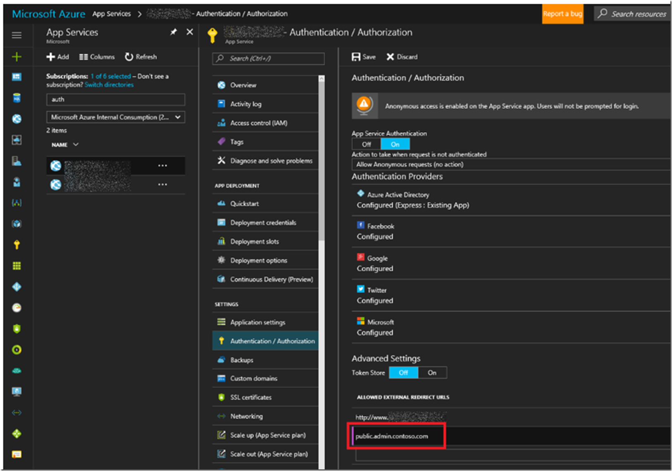Select Authentication / Authorization menu item
This screenshot has height=471, width=672.
pyautogui.click(x=265, y=341)
